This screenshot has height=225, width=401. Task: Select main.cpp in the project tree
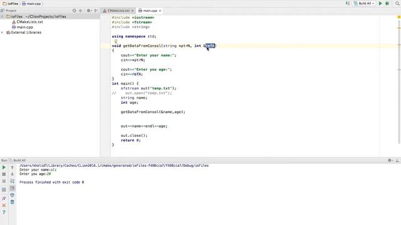click(x=23, y=27)
